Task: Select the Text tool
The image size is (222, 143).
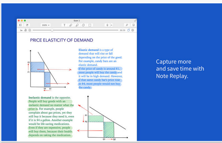Action: pyautogui.click(x=64, y=25)
